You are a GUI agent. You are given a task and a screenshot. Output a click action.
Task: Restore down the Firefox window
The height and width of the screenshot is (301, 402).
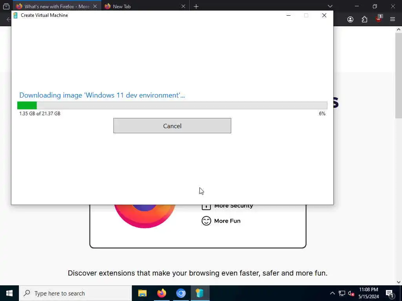coord(375,6)
